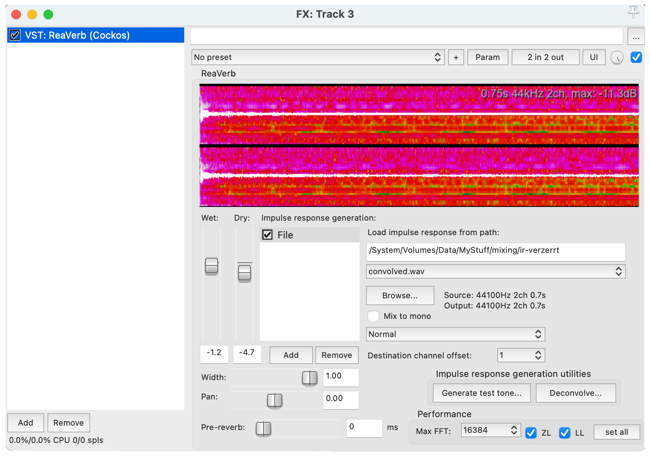The width and height of the screenshot is (650, 459).
Task: Toggle the ZL performance option
Action: [x=531, y=432]
